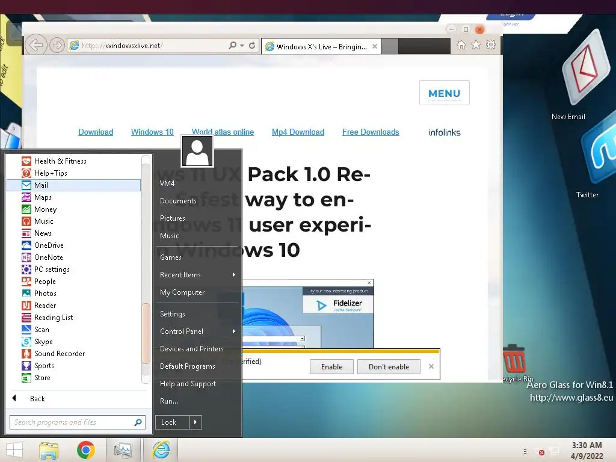
Task: Open Games from the Start menu
Action: (170, 257)
